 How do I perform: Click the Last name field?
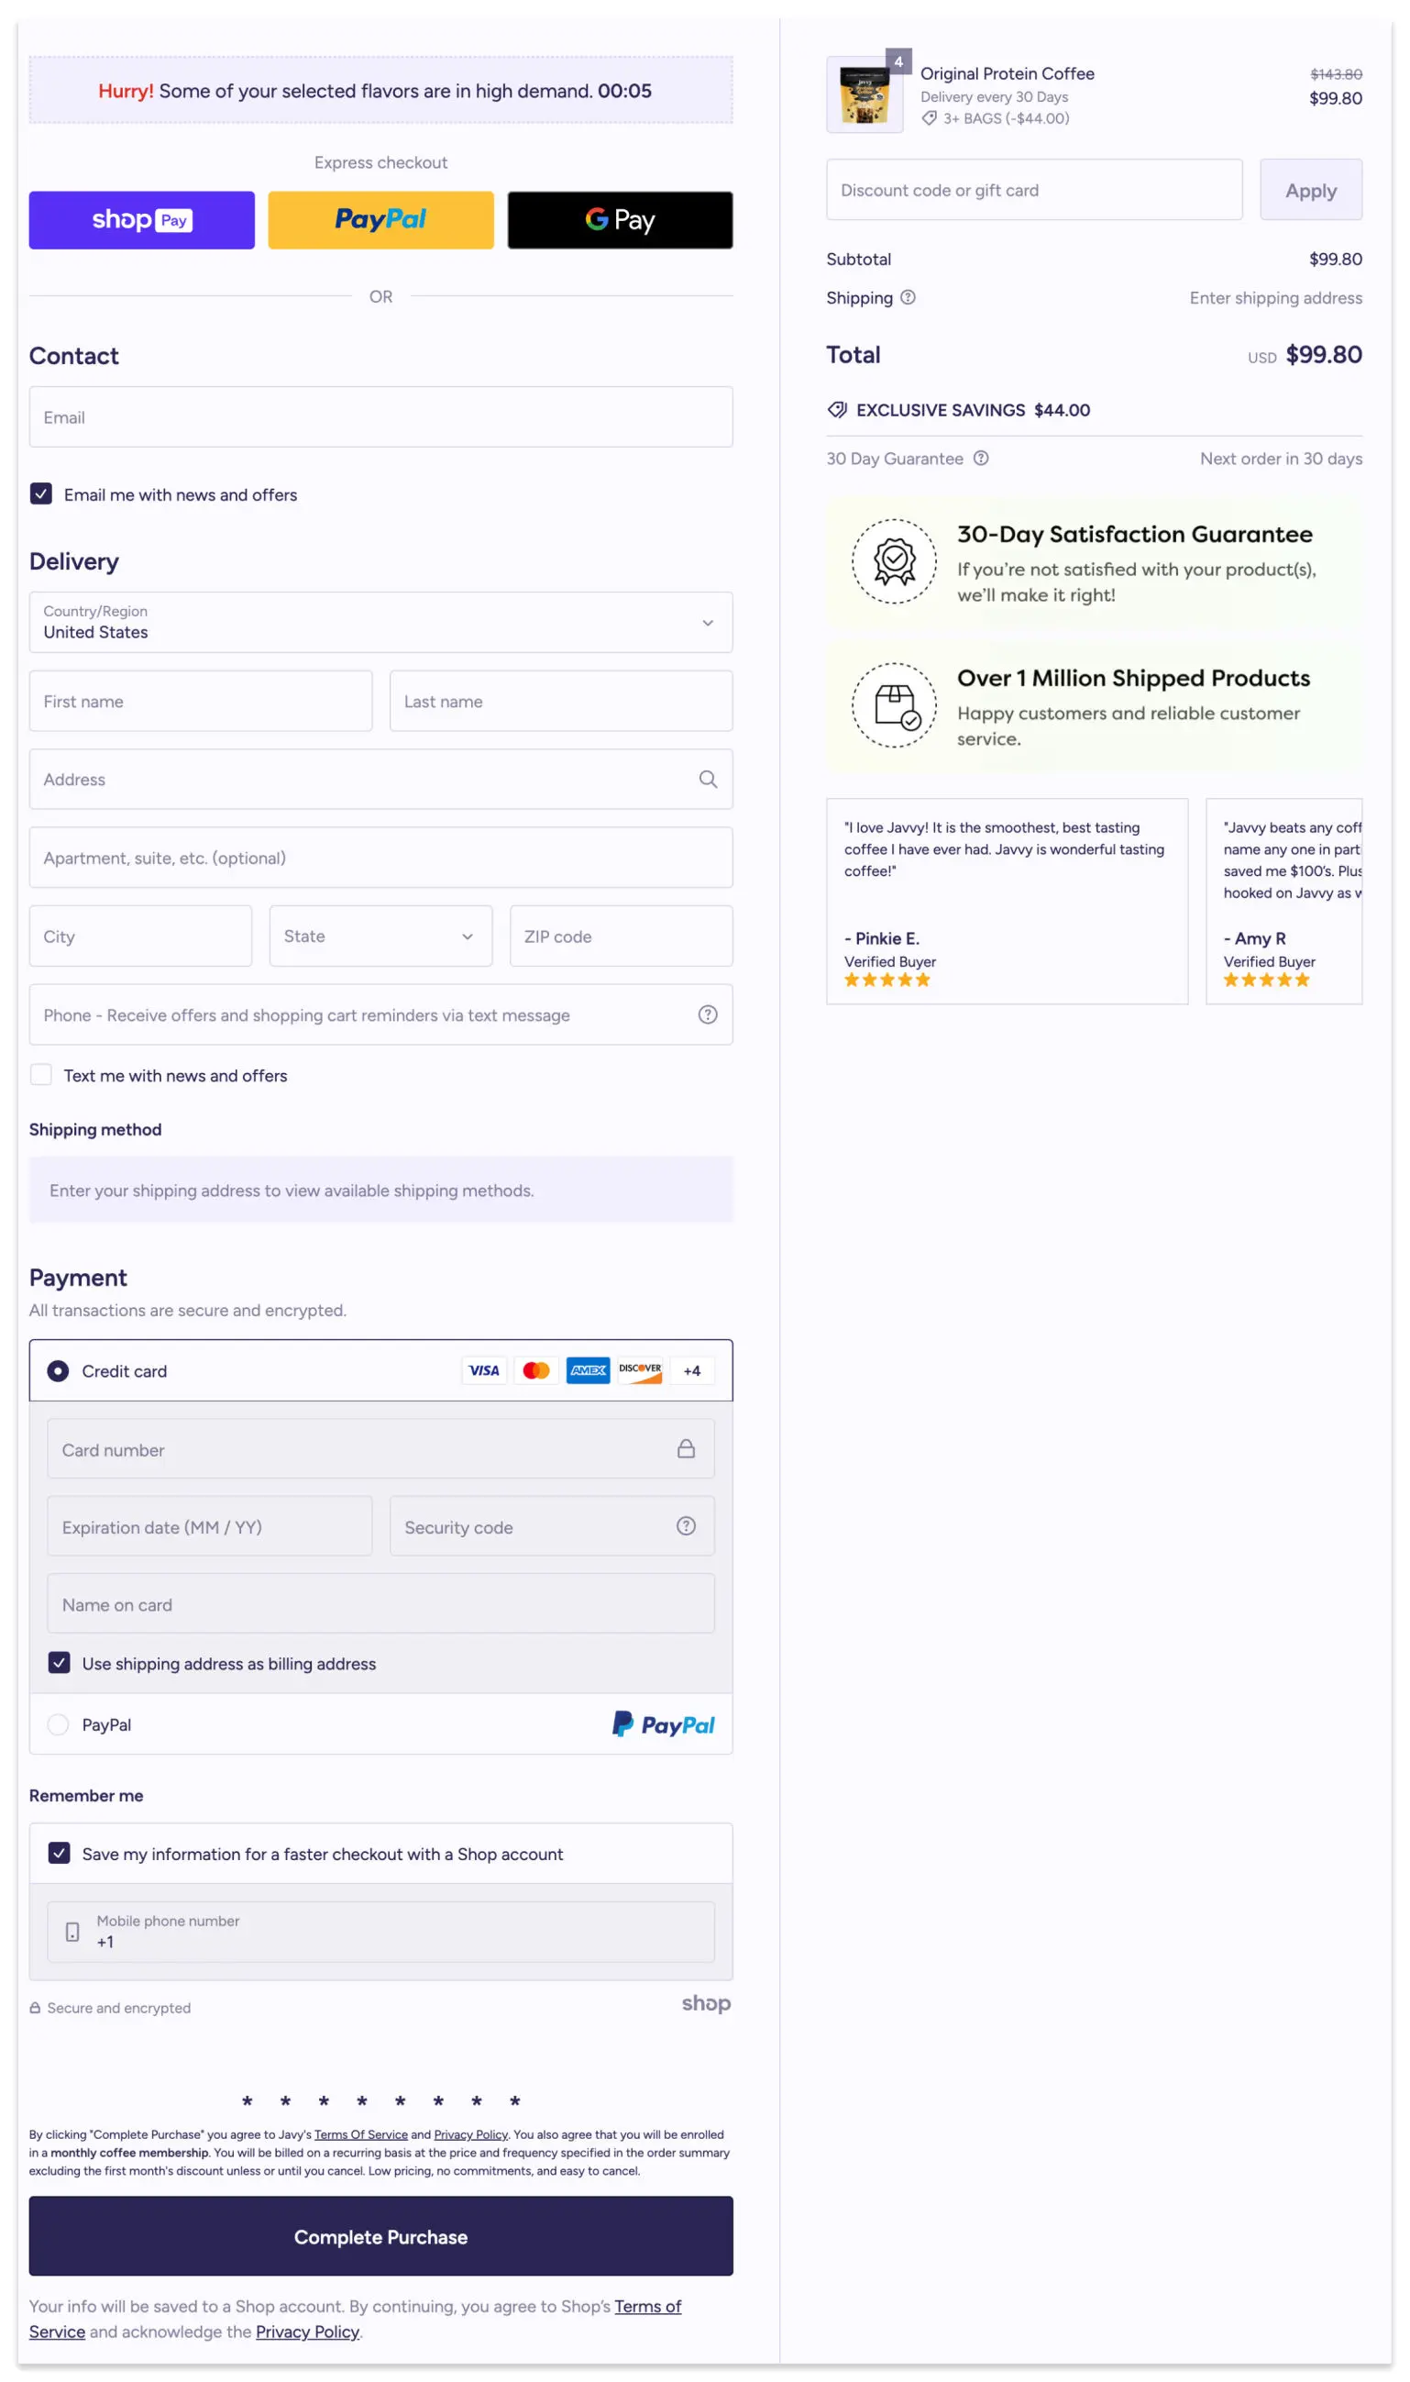(x=560, y=702)
